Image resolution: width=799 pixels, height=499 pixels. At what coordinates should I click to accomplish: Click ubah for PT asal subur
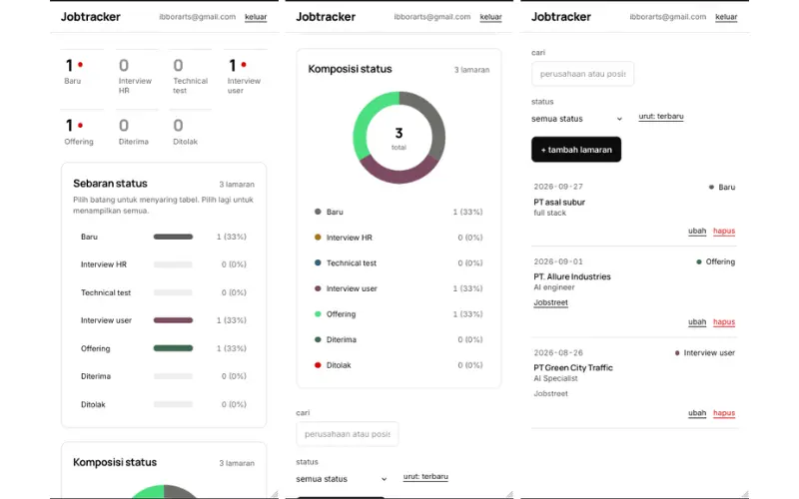tap(697, 231)
